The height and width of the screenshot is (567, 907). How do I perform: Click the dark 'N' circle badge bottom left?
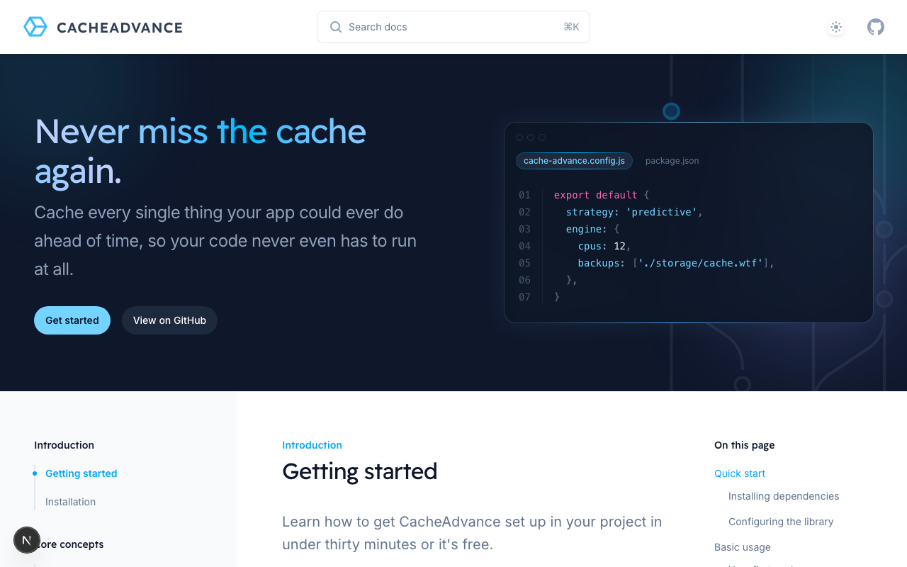[27, 539]
